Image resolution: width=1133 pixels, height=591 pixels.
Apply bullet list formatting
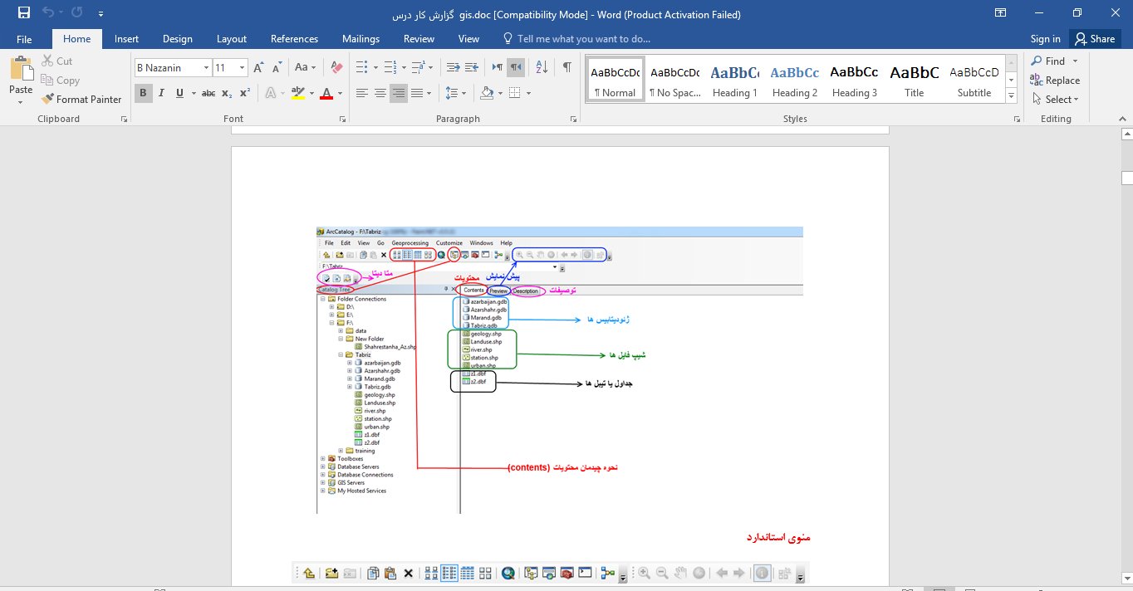[x=361, y=67]
